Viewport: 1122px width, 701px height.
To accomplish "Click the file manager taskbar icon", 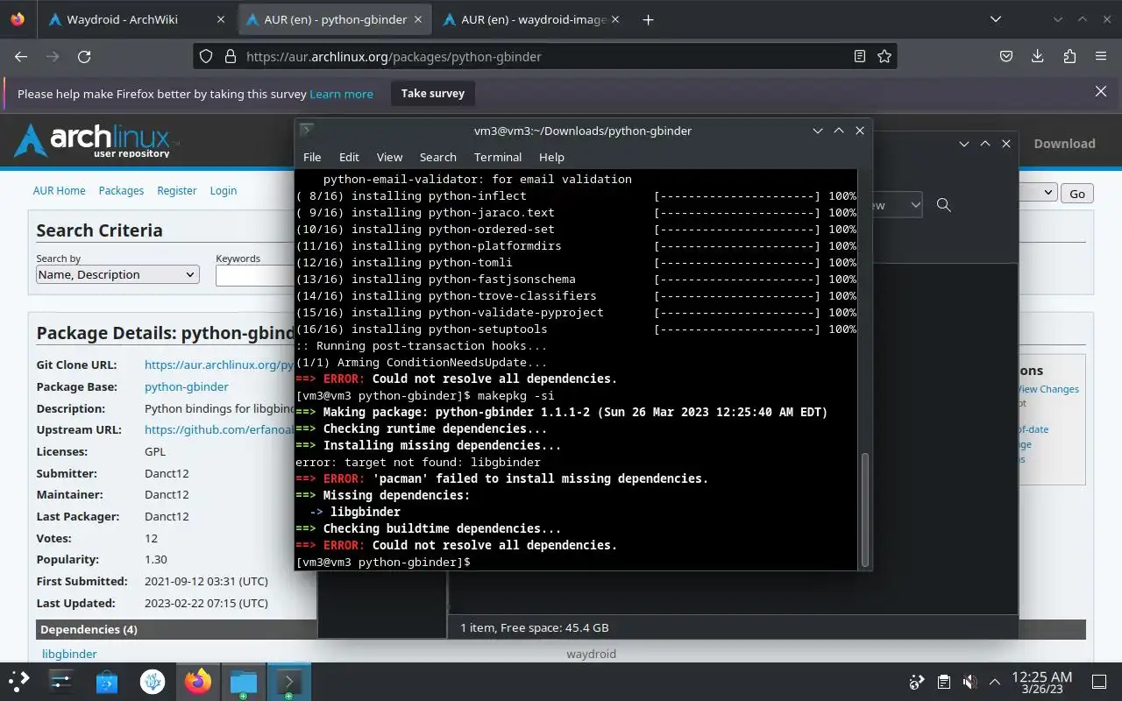I will pos(243,681).
